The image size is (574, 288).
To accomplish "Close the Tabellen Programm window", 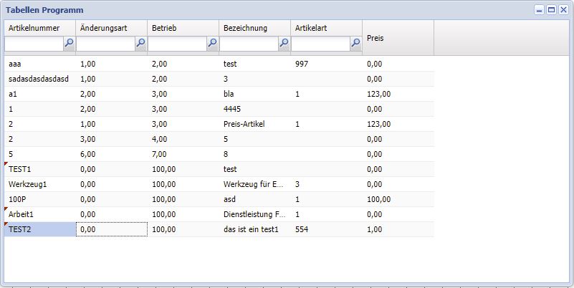I will coord(563,10).
